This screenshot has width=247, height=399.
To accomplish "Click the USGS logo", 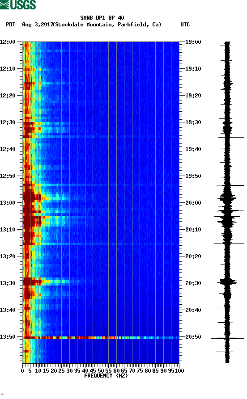I will coord(18,4).
